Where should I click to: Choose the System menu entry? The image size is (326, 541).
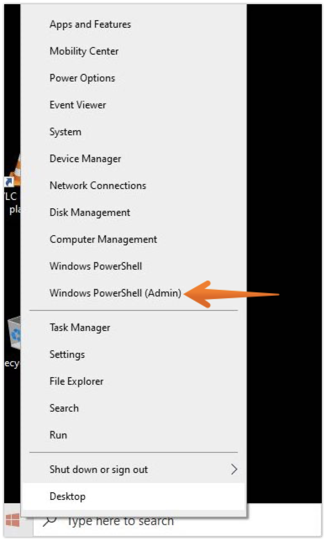66,132
